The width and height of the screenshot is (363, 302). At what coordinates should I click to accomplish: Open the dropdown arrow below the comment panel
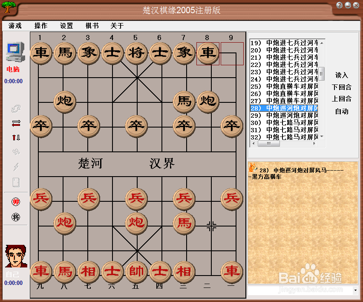(355, 290)
